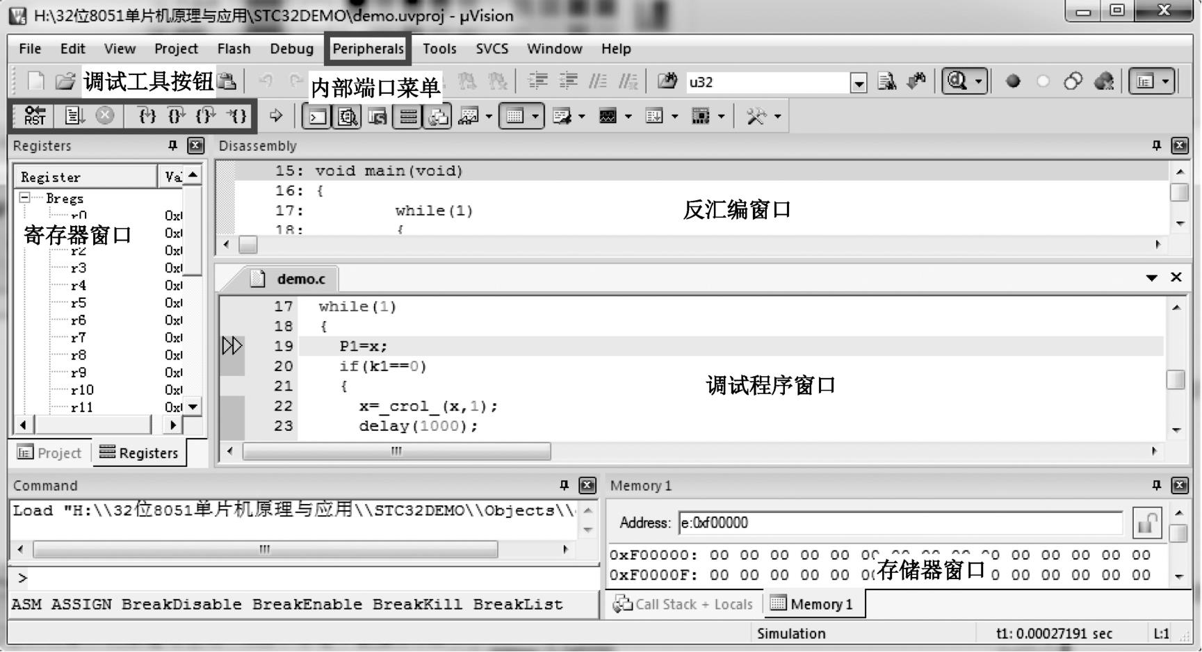1202x652 pixels.
Task: Toggle Enable/Disable Breakpoint hollow circle
Action: tap(1043, 81)
